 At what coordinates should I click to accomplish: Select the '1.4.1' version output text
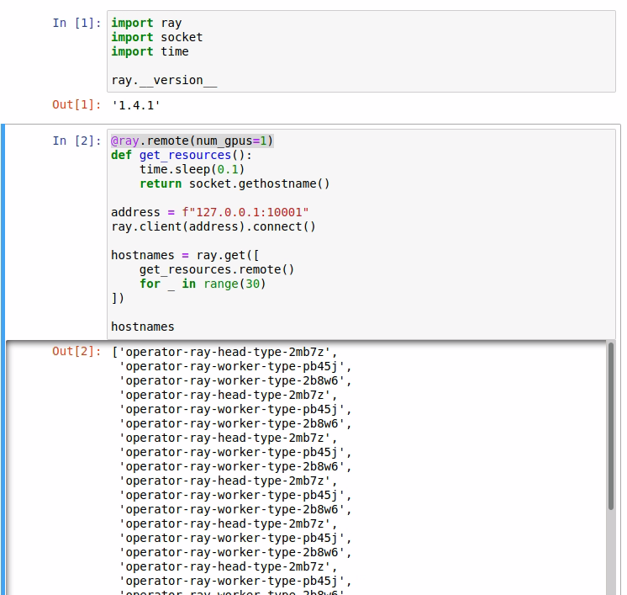coord(136,105)
